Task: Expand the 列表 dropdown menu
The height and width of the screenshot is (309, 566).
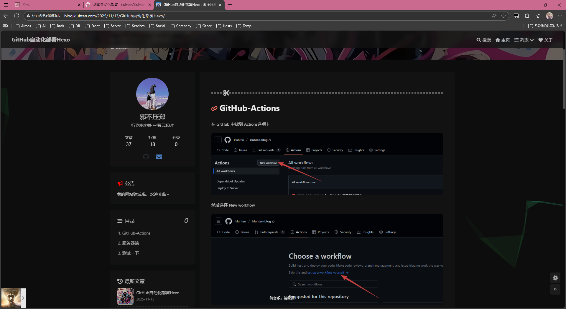Action: coord(524,40)
